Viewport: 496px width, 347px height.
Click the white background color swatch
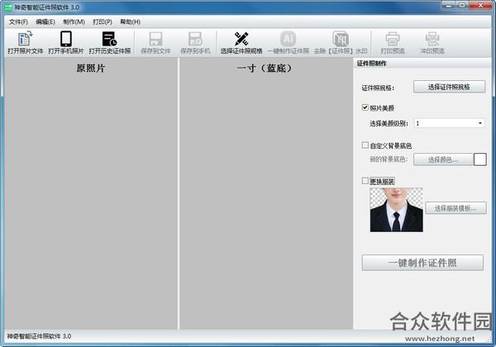479,159
